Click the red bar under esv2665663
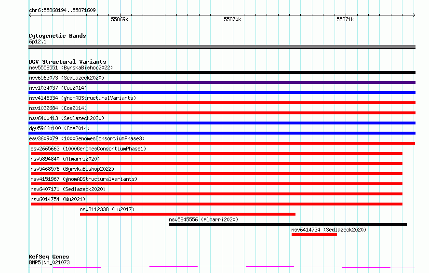This screenshot has height=273, width=429. (x=217, y=153)
